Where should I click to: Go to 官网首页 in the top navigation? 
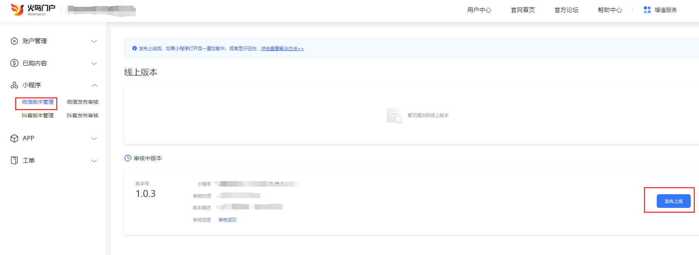(x=523, y=10)
